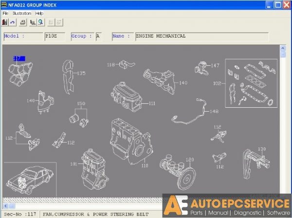The height and width of the screenshot is (218, 292).
Task: Click the crankshaft and flywheel illustration
Action: pos(178,172)
